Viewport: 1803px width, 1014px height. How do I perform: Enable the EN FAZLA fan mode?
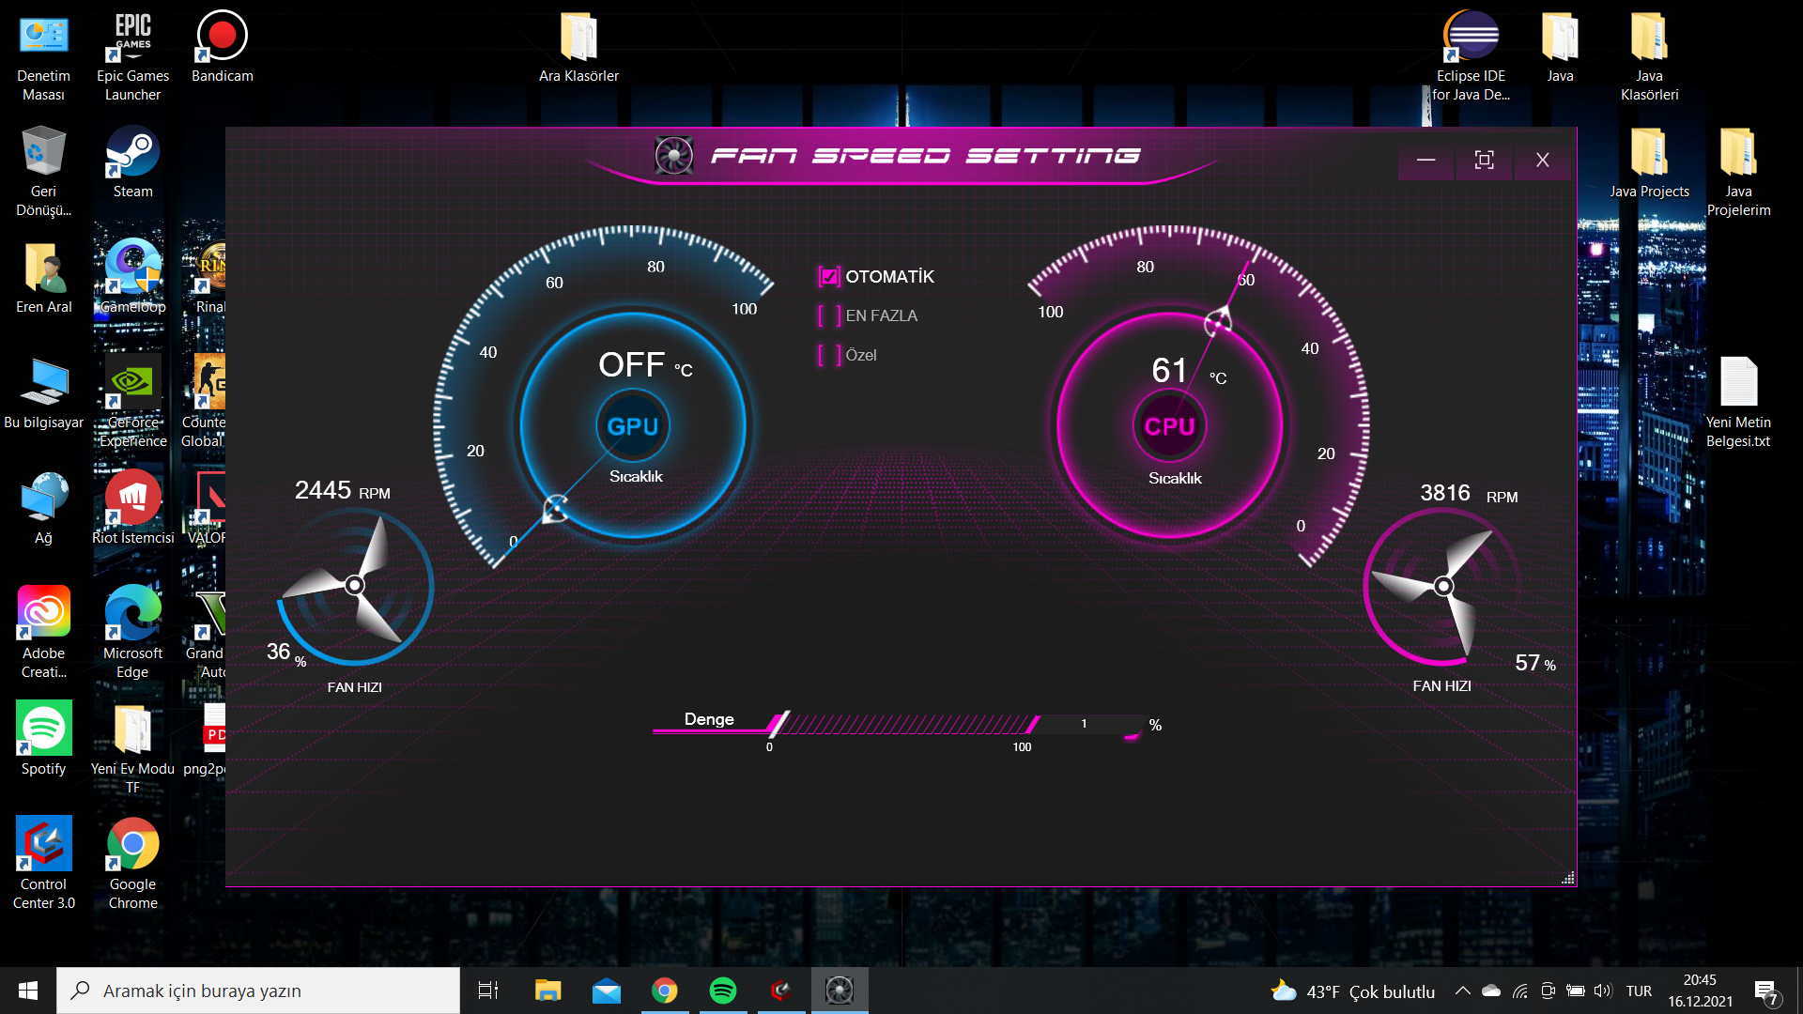tap(829, 316)
